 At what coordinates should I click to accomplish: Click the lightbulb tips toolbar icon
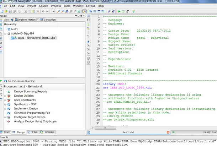coord(134,11)
